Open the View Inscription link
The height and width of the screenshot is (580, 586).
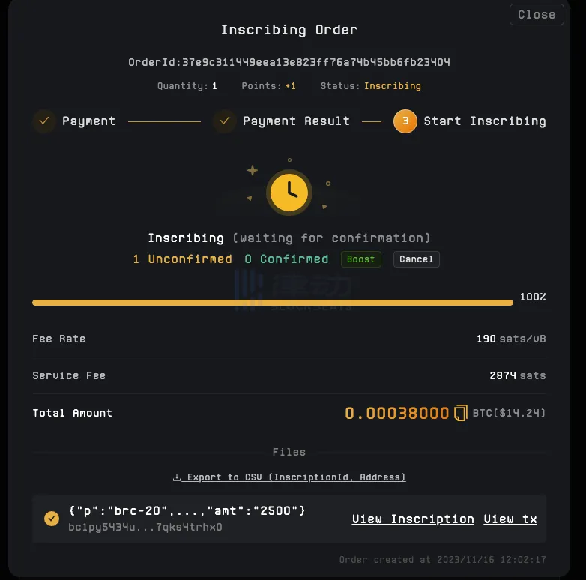(413, 519)
